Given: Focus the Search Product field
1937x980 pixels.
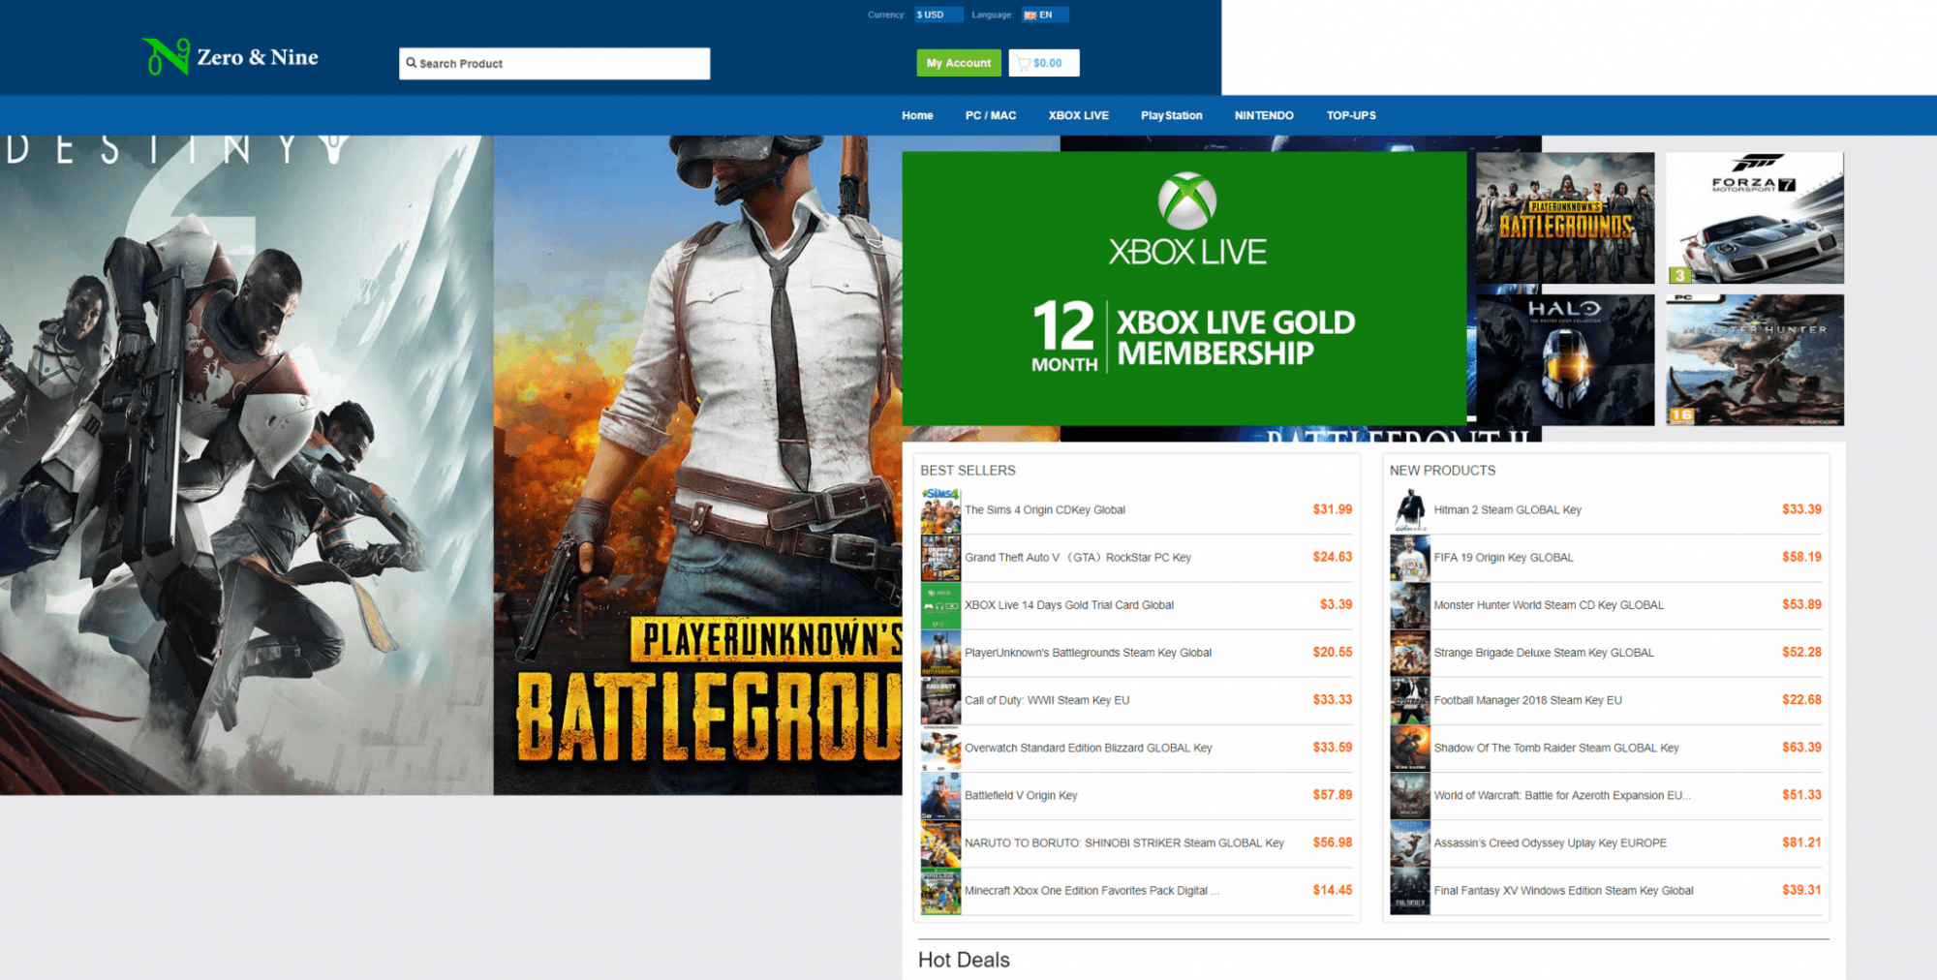Looking at the screenshot, I should pyautogui.click(x=554, y=64).
